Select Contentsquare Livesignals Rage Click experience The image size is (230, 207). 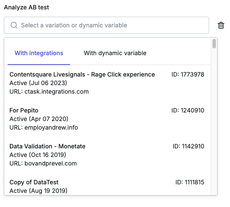[x=107, y=83]
